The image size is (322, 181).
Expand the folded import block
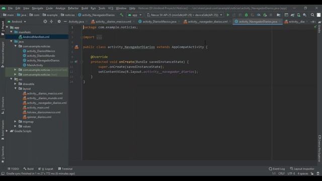click(99, 37)
